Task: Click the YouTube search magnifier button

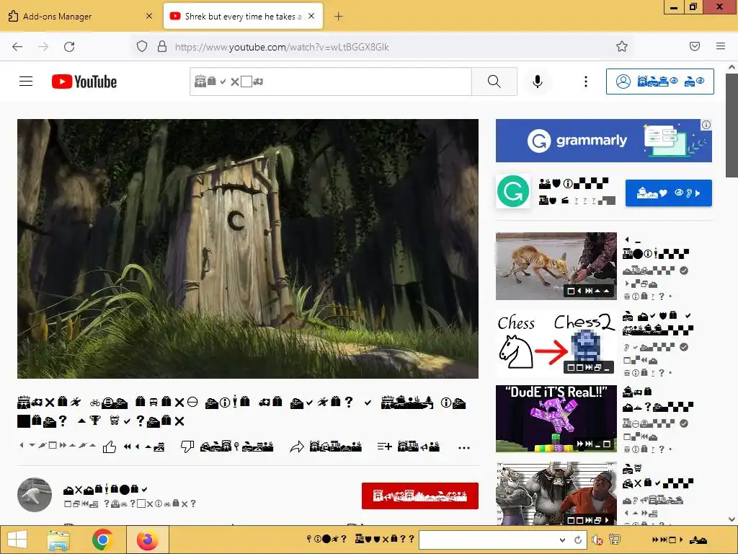Action: click(x=494, y=82)
